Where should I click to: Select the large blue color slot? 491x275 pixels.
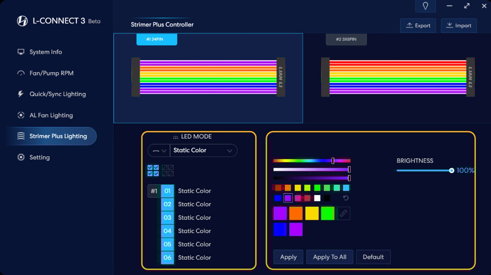point(280,229)
